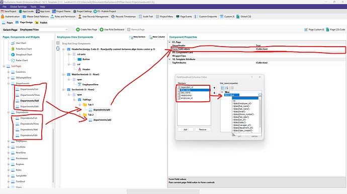This screenshot has height=194, width=347.
Task: Collapse the Departments tree node
Action: [x=9, y=83]
